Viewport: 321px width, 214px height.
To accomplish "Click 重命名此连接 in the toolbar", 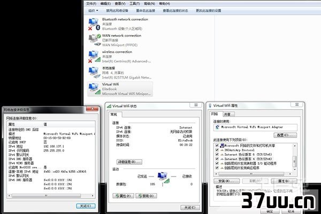I will click(x=146, y=11).
